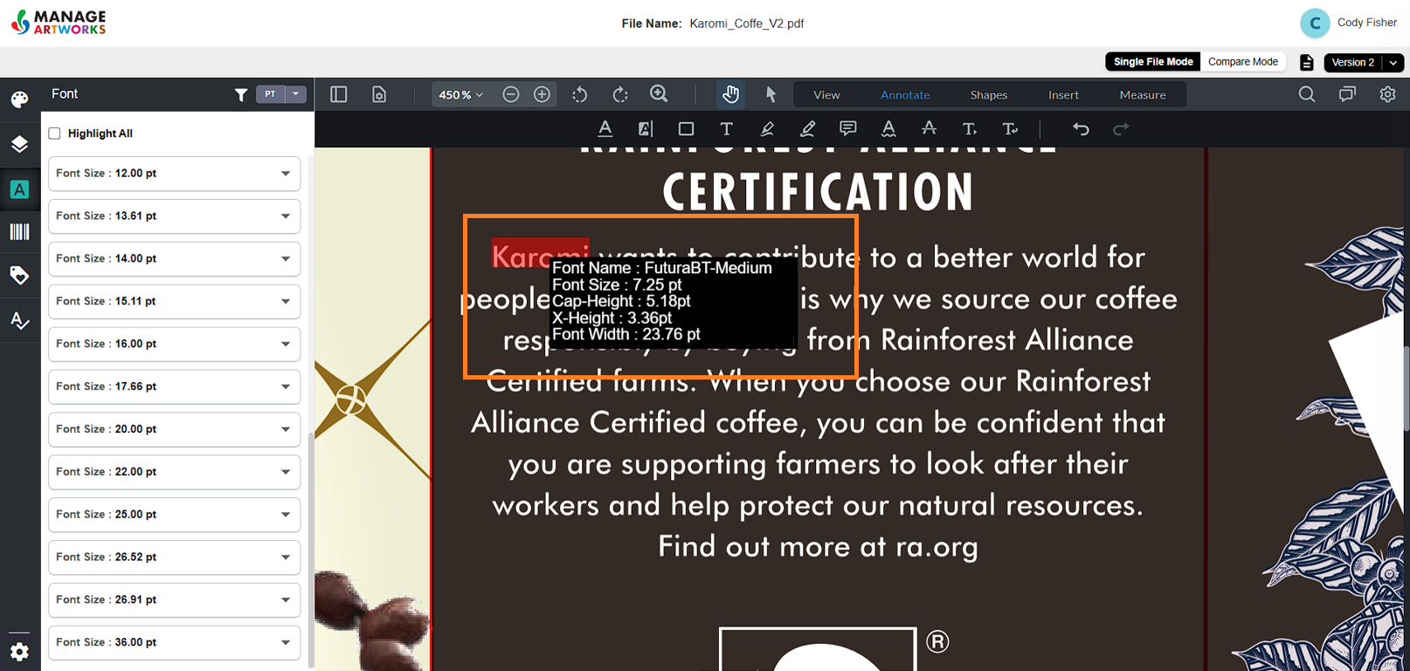This screenshot has height=671, width=1410.
Task: Click the page settings document icon
Action: [379, 94]
